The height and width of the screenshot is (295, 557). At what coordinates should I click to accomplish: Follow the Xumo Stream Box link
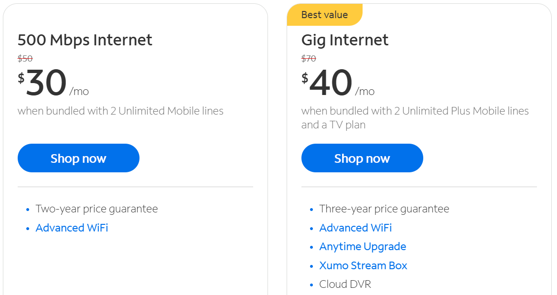pyautogui.click(x=363, y=265)
